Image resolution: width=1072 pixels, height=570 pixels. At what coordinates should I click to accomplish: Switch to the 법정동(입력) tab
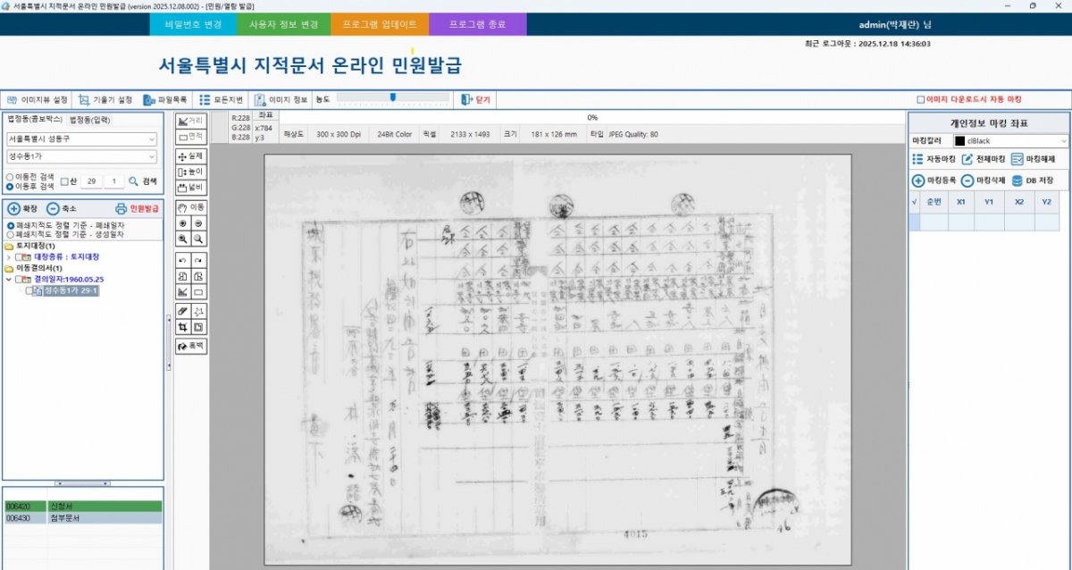90,119
